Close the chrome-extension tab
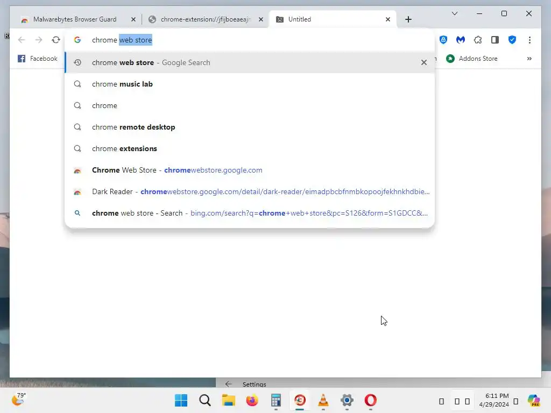The image size is (551, 413). (x=261, y=20)
